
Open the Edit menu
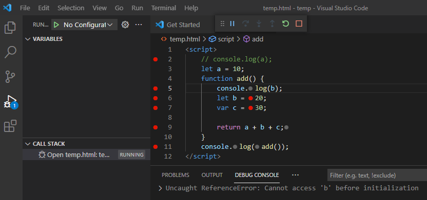point(44,8)
